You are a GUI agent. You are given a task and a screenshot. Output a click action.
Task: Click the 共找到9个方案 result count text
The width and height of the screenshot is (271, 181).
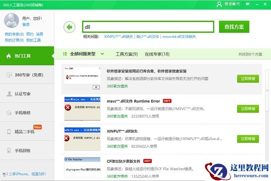pos(250,54)
